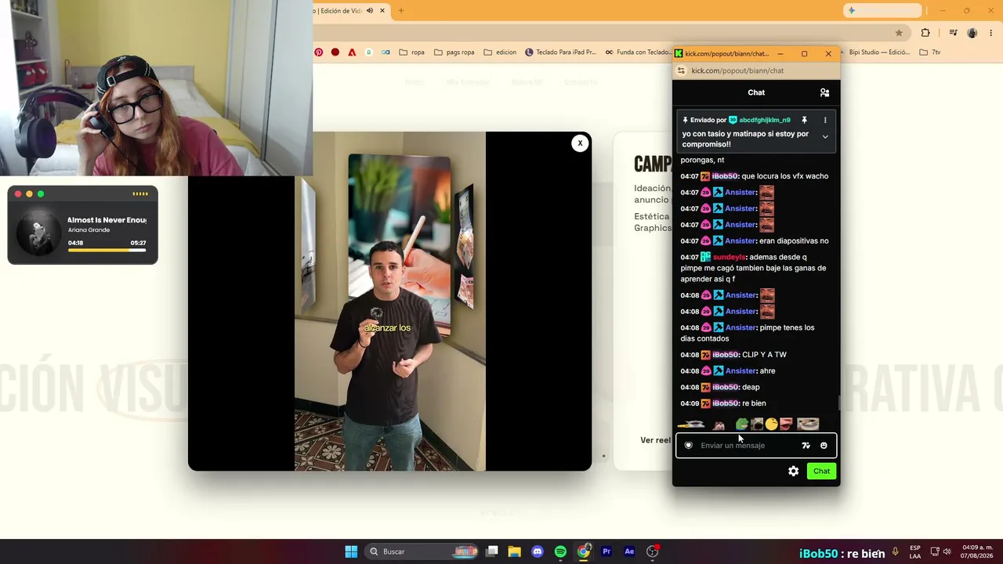Open the 'edicion' bookmarks folder
Screen dimensions: 1003x564
pos(500,52)
